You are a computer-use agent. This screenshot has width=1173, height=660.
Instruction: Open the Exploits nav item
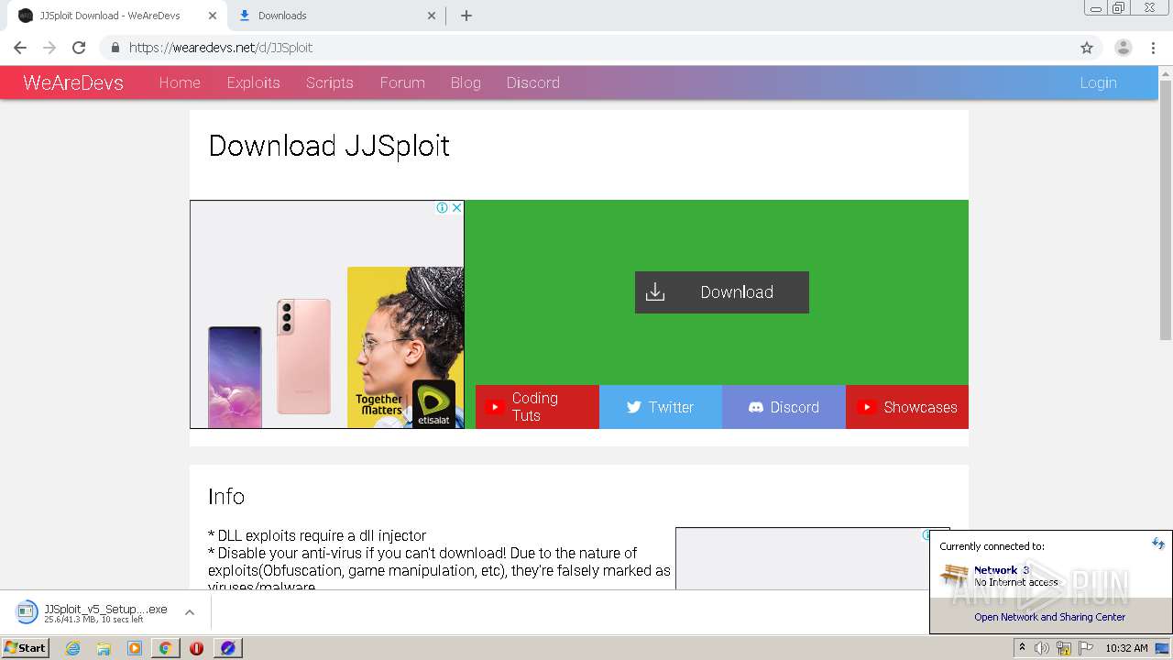(x=253, y=82)
